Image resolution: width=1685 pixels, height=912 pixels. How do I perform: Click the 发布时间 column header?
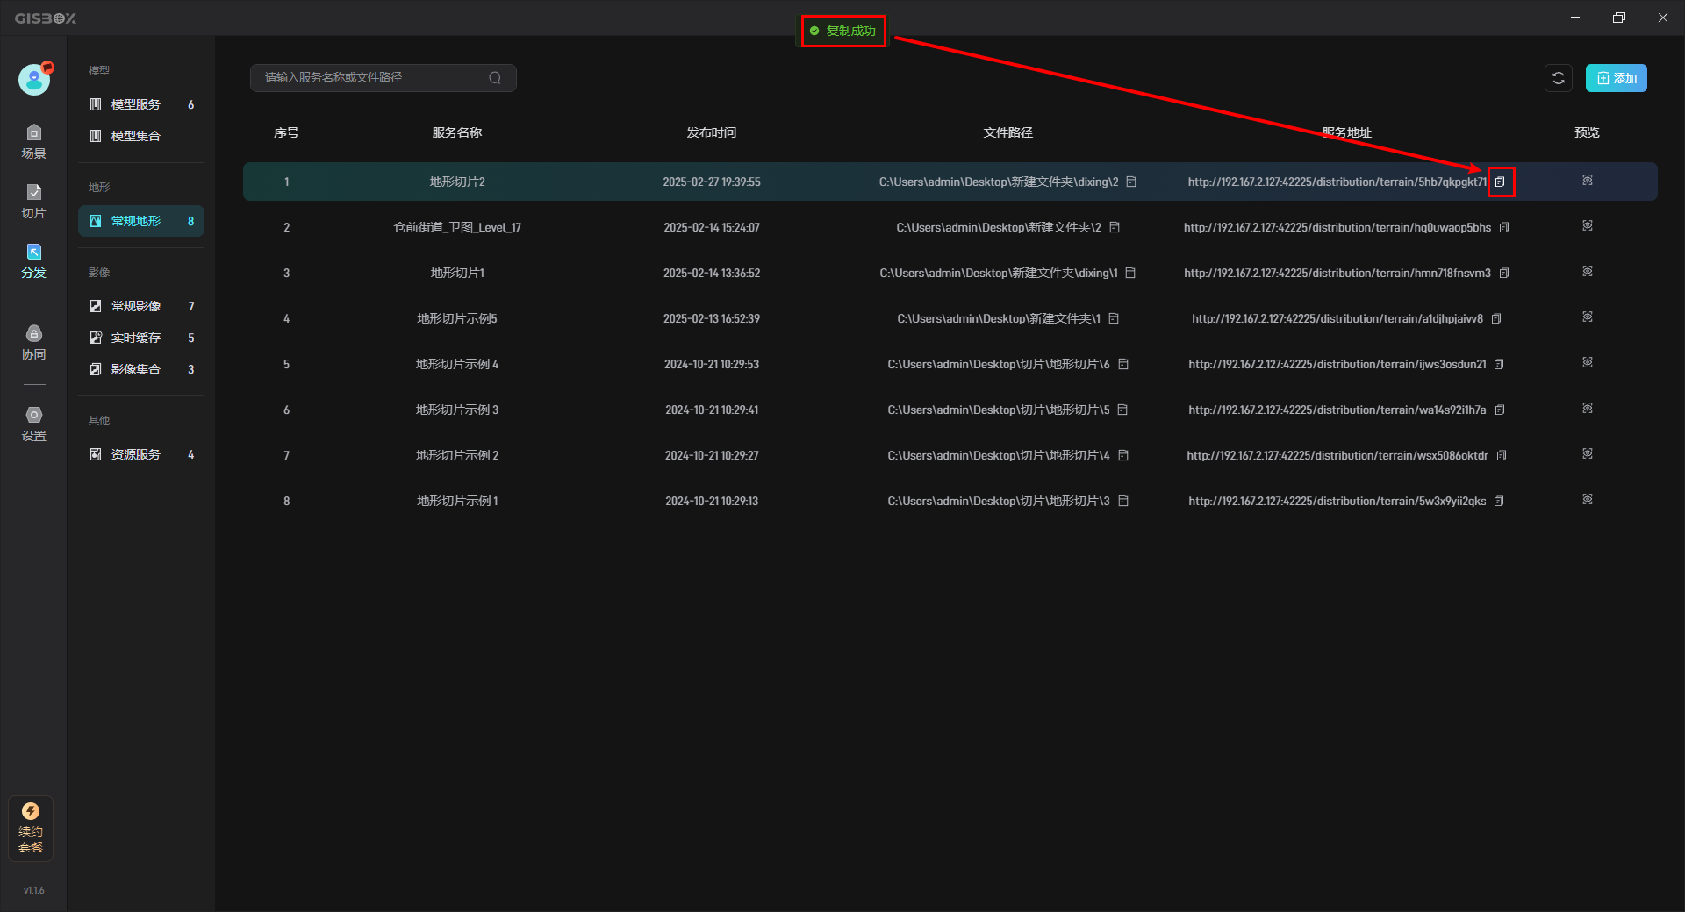click(x=712, y=132)
